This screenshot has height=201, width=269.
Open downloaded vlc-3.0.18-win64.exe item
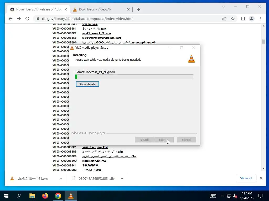33,178
